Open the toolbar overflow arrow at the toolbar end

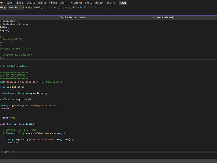point(108,8)
